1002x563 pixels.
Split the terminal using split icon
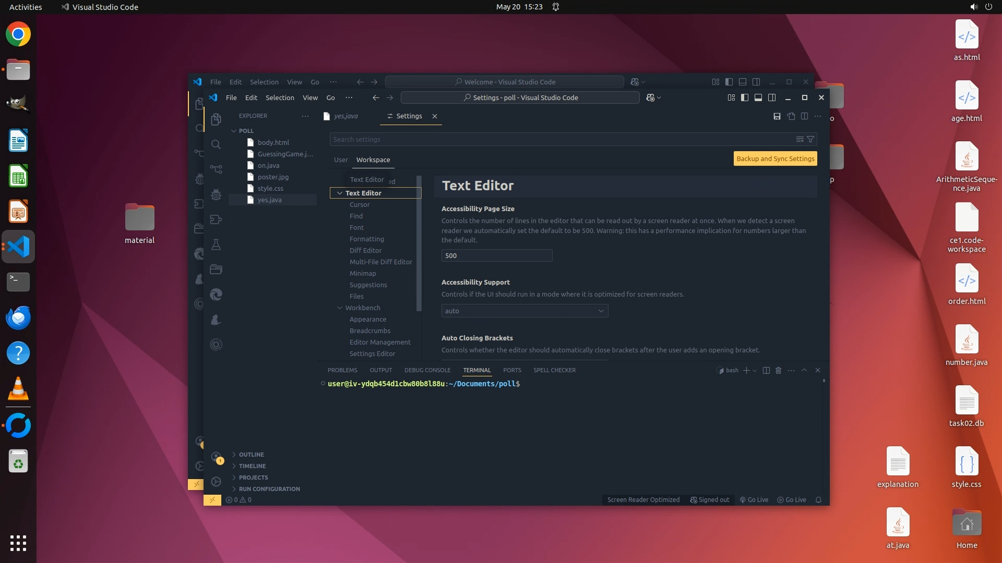click(x=766, y=370)
